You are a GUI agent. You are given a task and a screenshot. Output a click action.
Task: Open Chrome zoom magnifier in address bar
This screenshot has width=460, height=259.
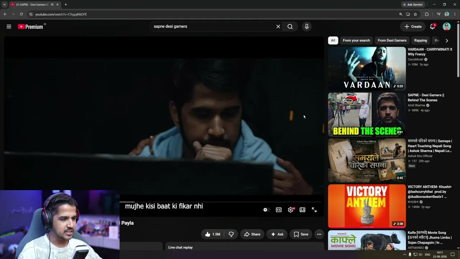click(x=401, y=14)
